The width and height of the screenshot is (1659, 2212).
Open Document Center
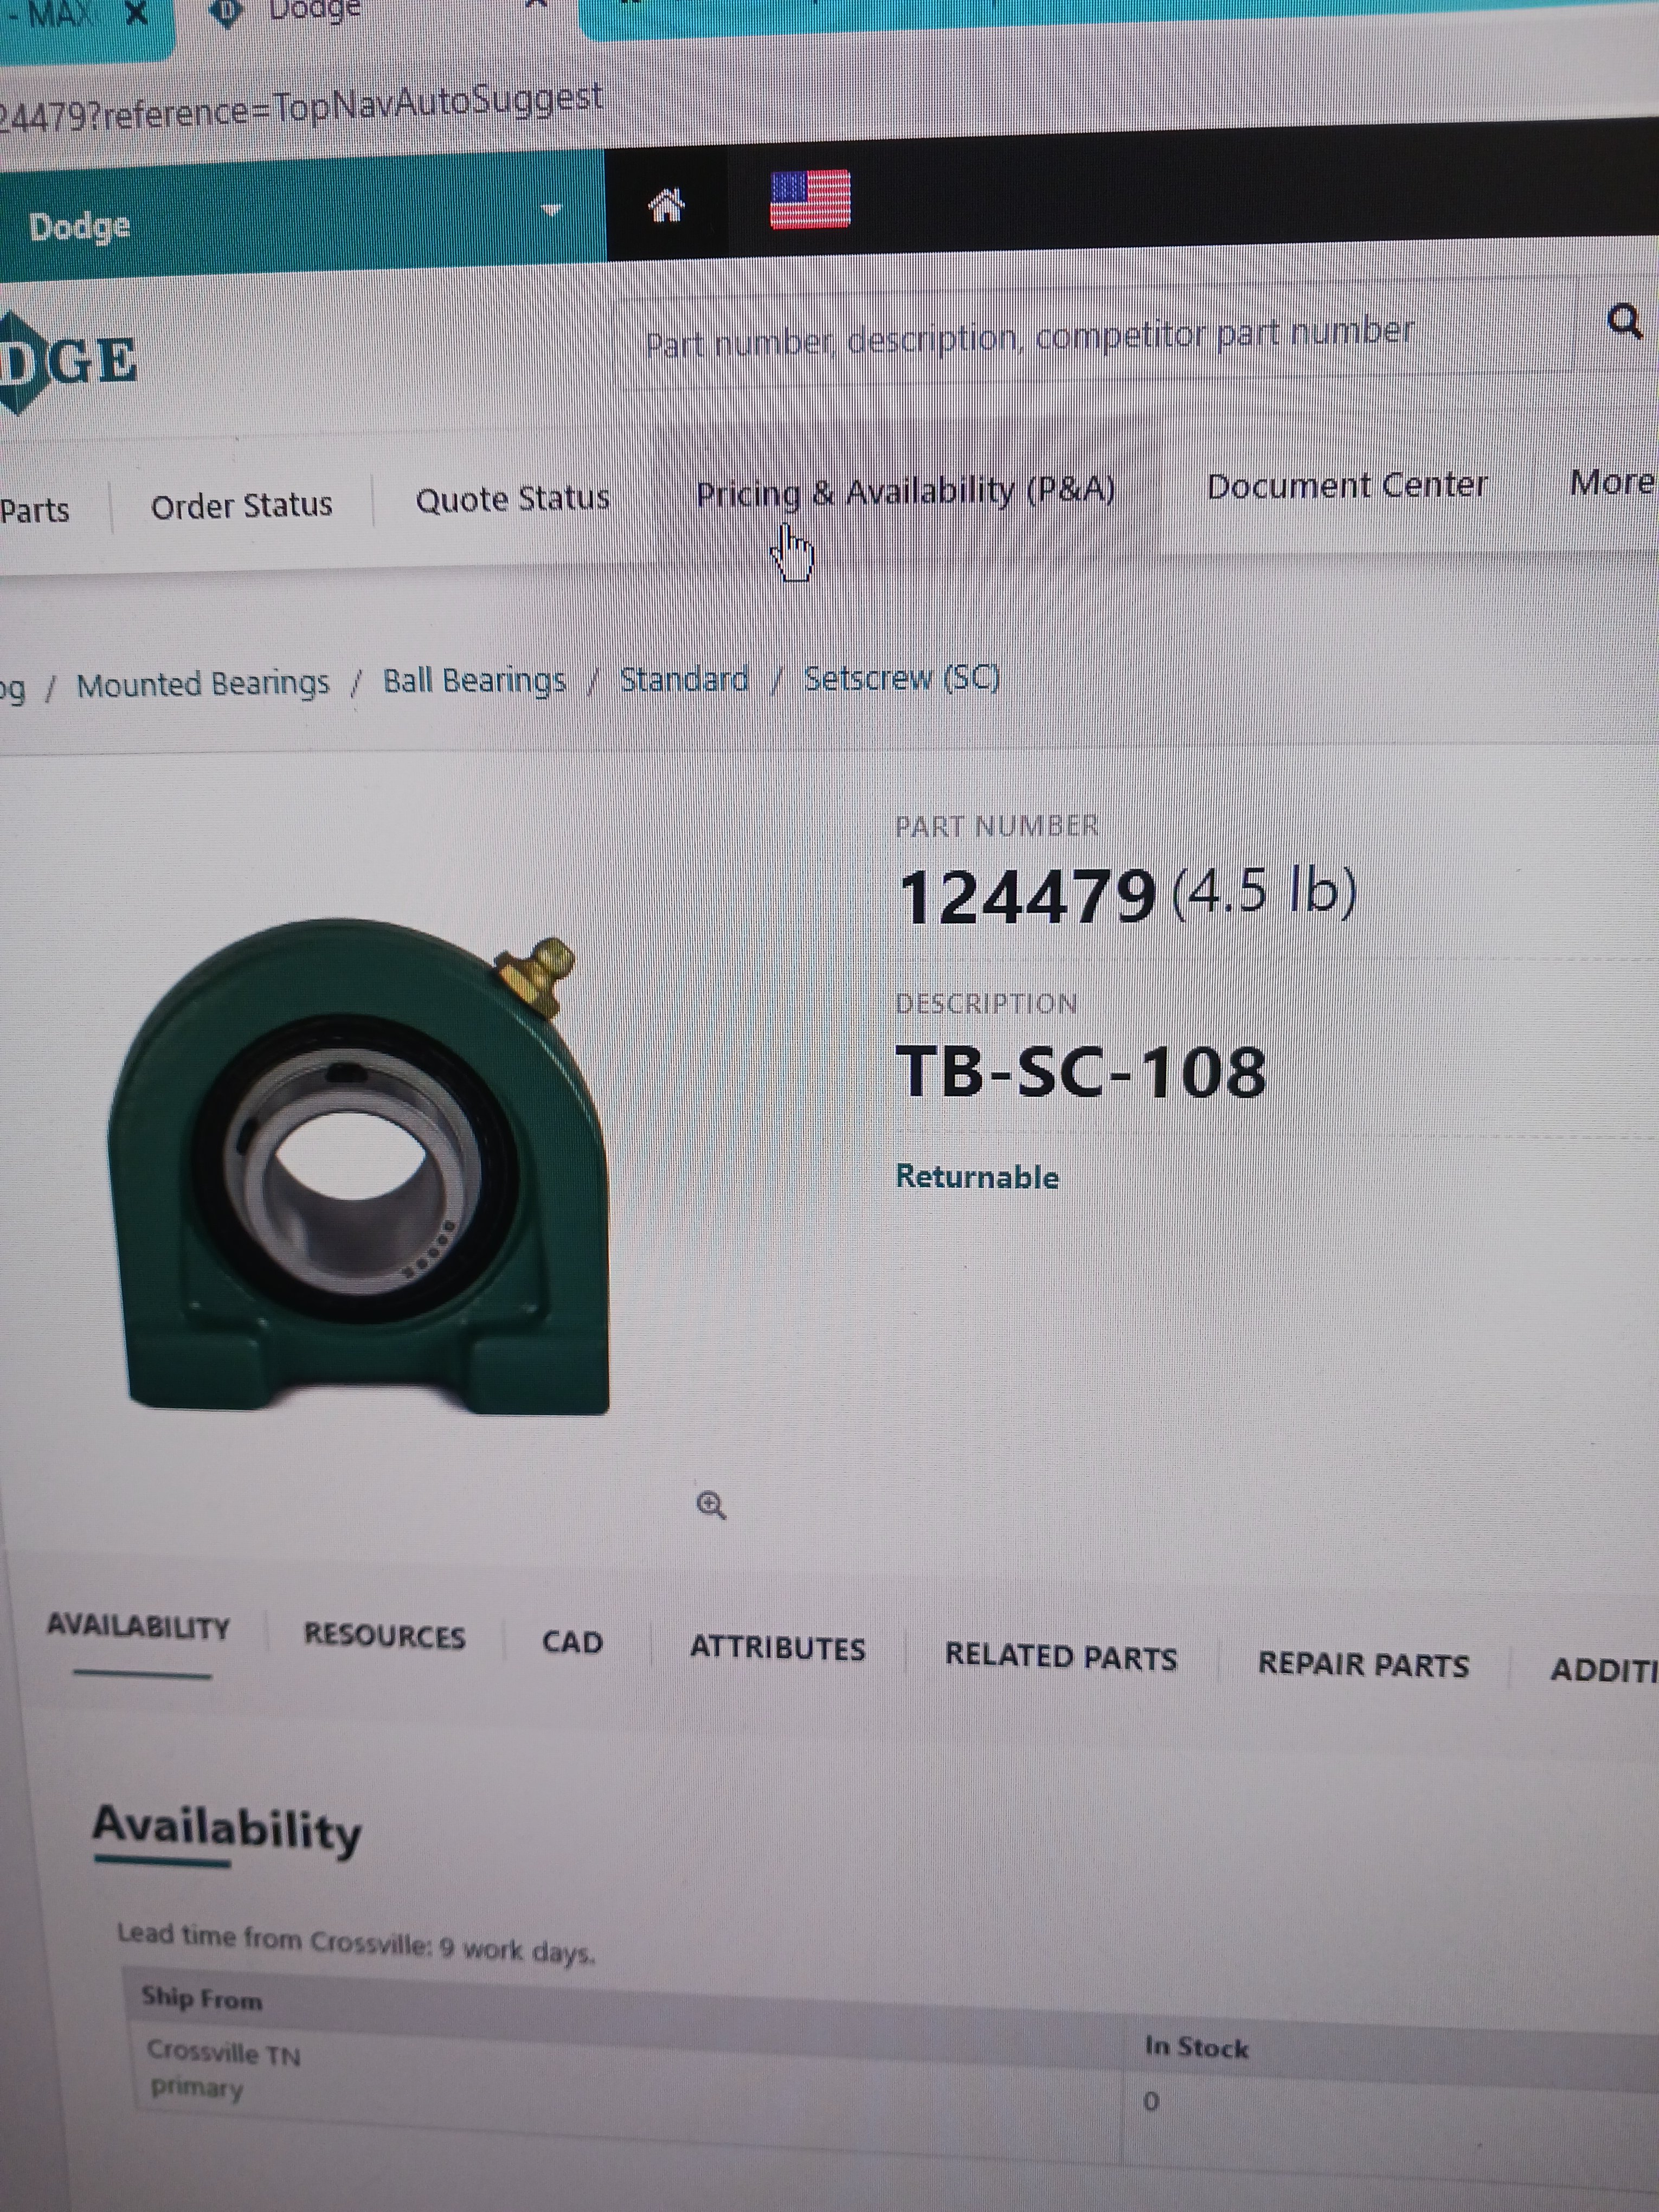[x=1347, y=485]
